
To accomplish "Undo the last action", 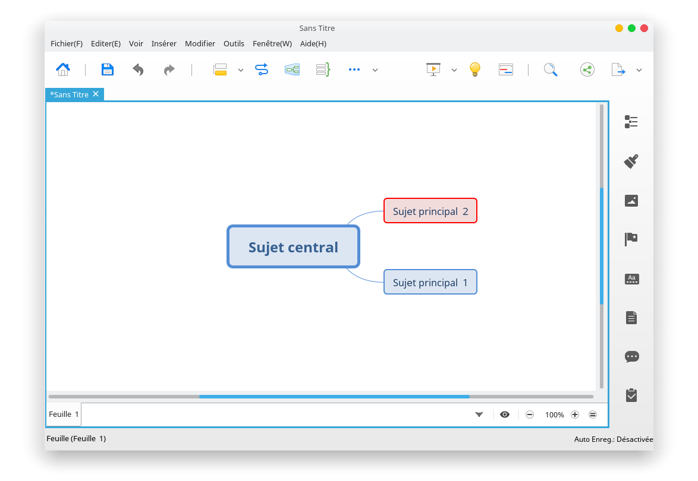I will pyautogui.click(x=138, y=69).
